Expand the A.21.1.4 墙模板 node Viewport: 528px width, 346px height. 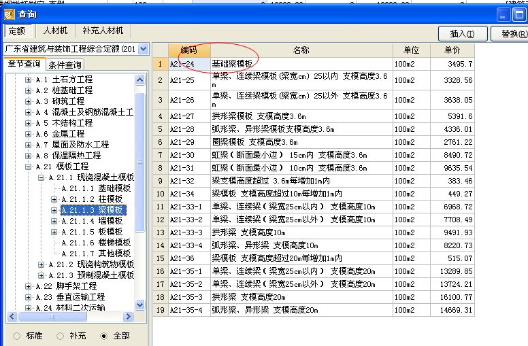pyautogui.click(x=54, y=221)
